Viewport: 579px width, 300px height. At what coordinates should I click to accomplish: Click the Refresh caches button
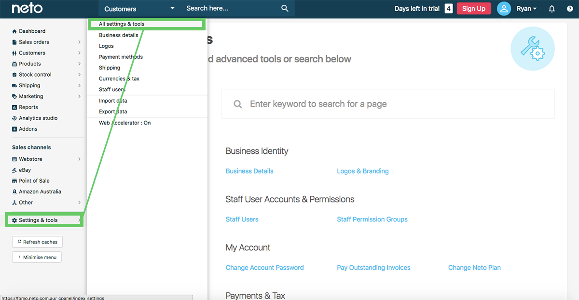37,242
